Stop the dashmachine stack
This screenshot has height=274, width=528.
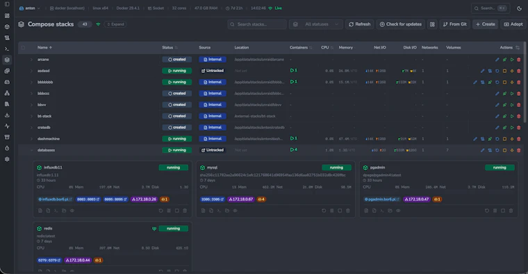504,139
